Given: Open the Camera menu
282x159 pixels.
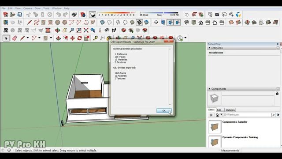Looking at the screenshot, I should (27, 8).
